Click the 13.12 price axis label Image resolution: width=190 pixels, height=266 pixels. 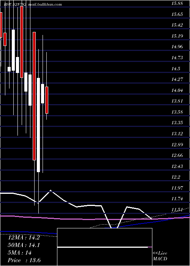(177, 133)
